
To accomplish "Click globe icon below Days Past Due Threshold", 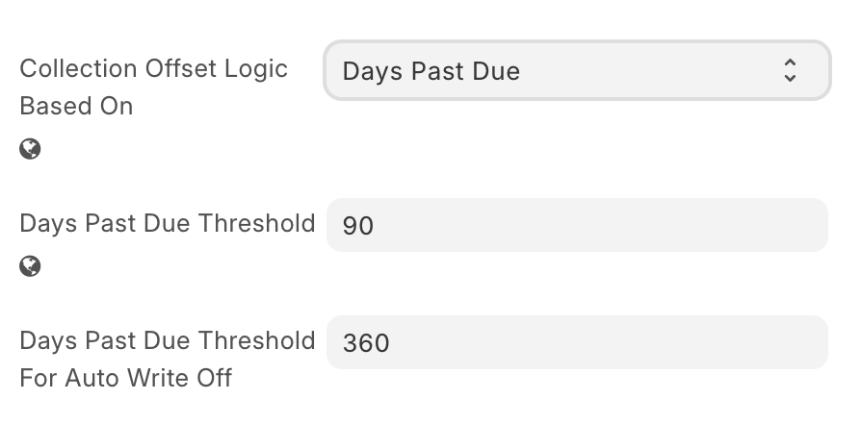I will (x=30, y=266).
